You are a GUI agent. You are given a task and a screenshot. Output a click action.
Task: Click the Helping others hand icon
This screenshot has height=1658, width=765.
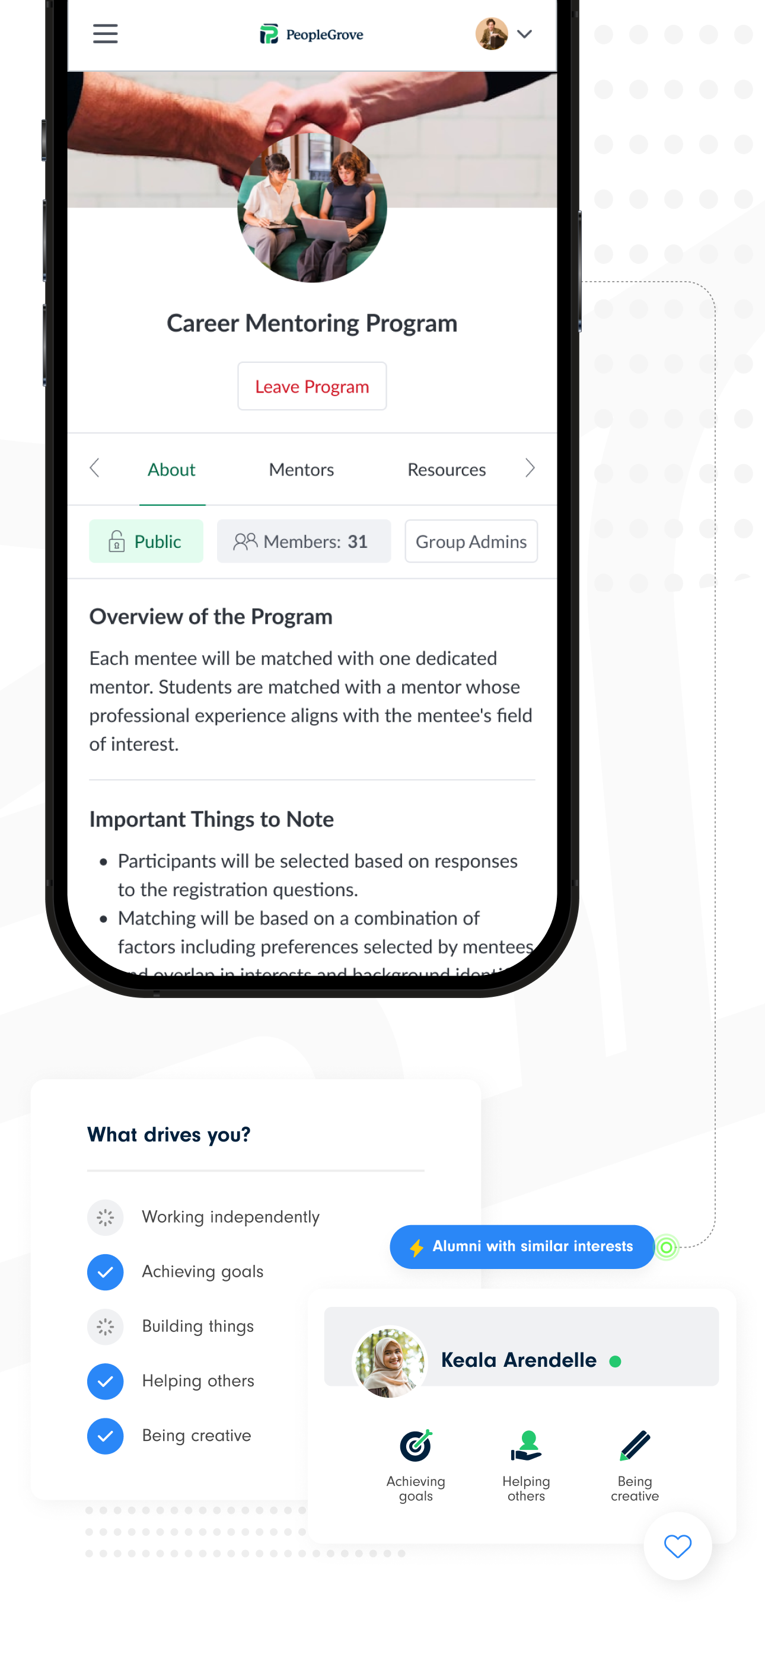[526, 1446]
